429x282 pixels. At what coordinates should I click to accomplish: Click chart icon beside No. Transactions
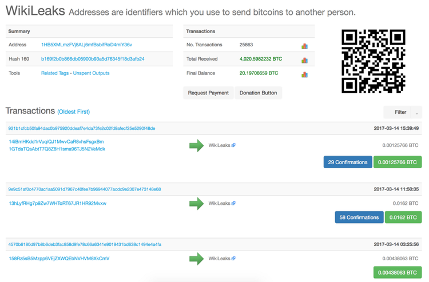click(x=304, y=45)
